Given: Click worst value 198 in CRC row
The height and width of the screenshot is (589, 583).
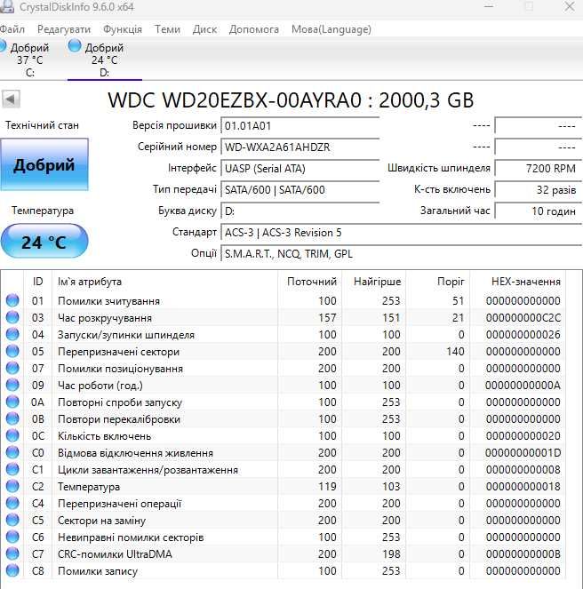Looking at the screenshot, I should tap(391, 554).
